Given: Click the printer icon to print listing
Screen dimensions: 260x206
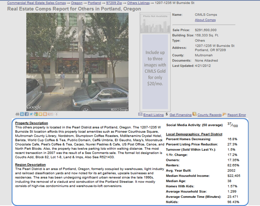Looking at the screenshot, I should click(17, 114).
